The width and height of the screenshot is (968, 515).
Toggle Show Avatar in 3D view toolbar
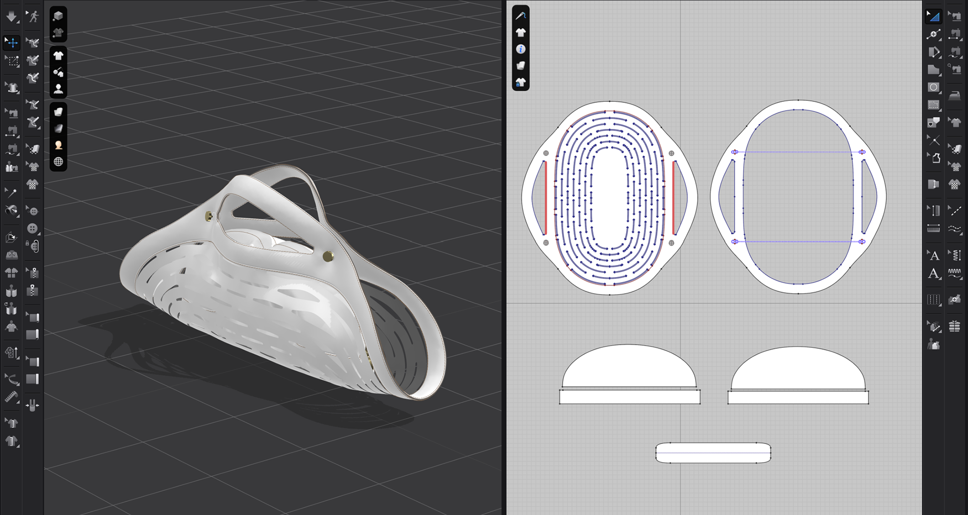point(58,89)
